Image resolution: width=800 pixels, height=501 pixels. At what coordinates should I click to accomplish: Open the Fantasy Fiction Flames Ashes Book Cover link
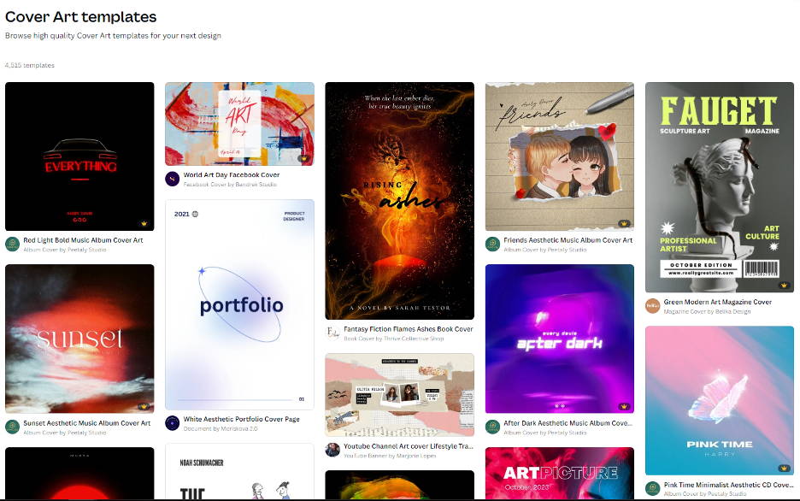click(x=409, y=329)
